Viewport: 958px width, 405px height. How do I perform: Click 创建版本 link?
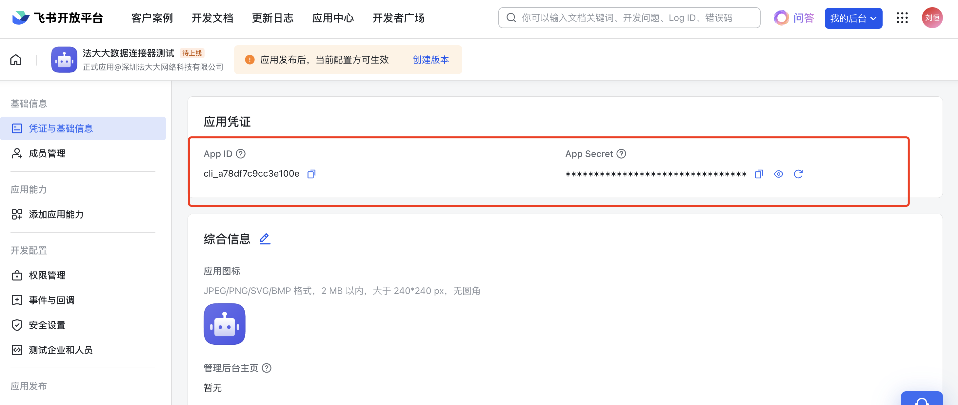(430, 59)
